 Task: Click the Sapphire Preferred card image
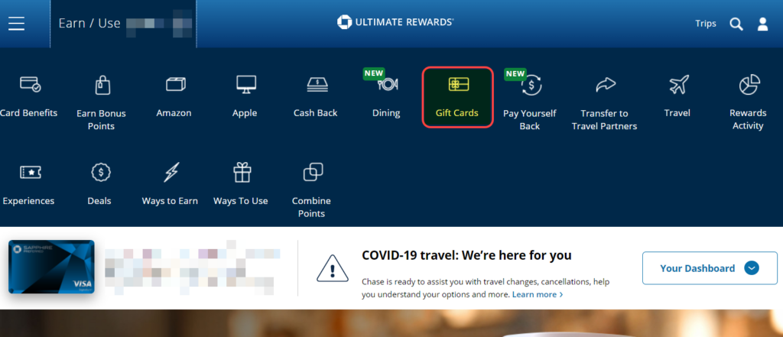click(x=51, y=267)
